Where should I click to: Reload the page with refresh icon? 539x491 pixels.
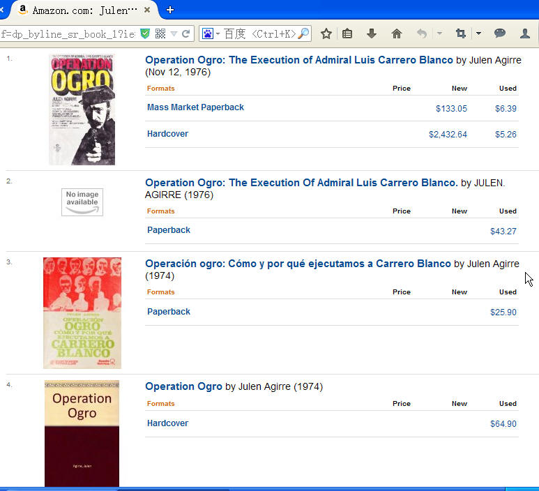[x=186, y=33]
